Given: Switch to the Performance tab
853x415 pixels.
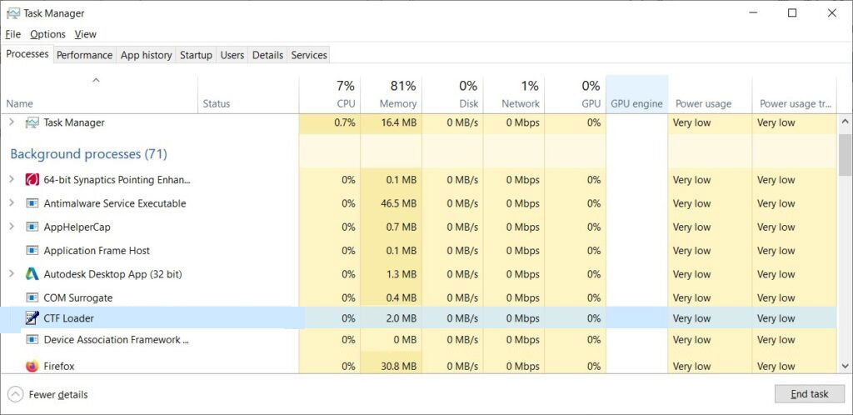Looking at the screenshot, I should coord(84,55).
